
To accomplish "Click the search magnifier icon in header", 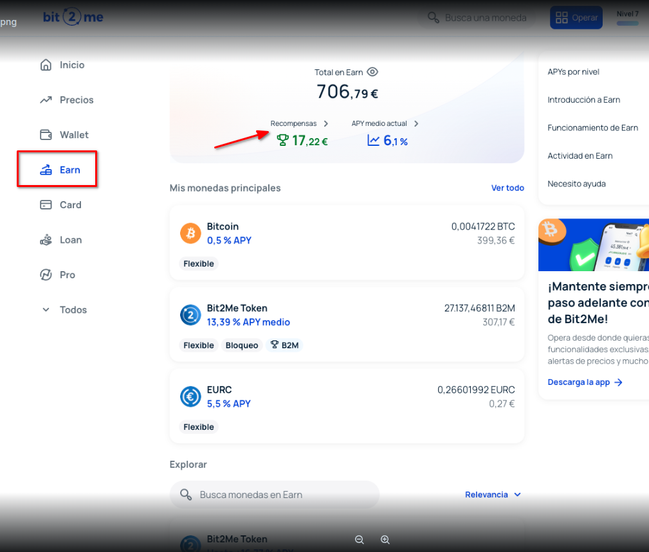I will 434,17.
